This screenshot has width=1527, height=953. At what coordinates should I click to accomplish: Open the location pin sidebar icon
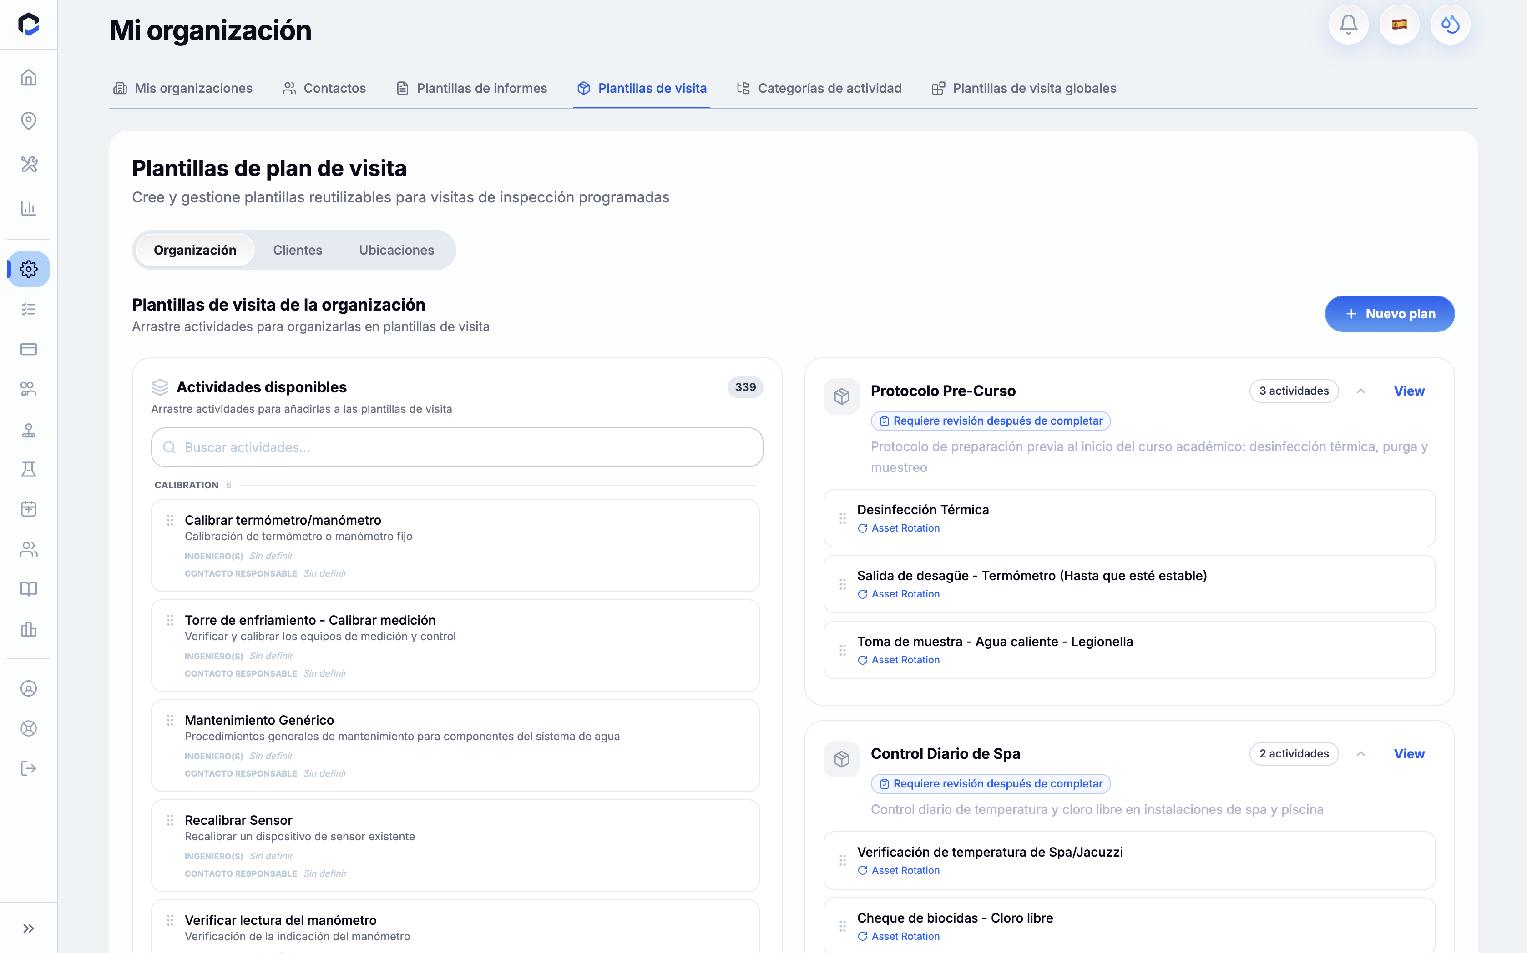(x=28, y=121)
